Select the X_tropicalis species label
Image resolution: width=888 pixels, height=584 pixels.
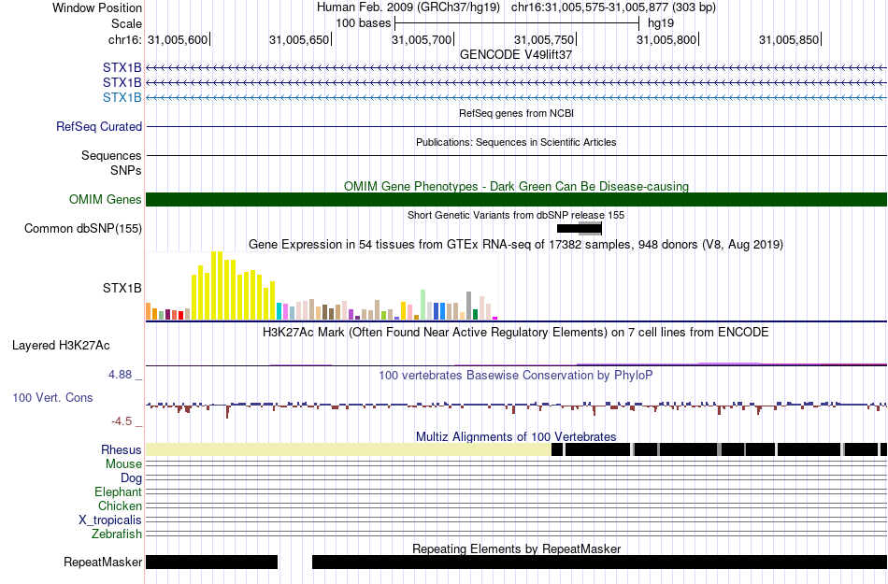point(110,520)
